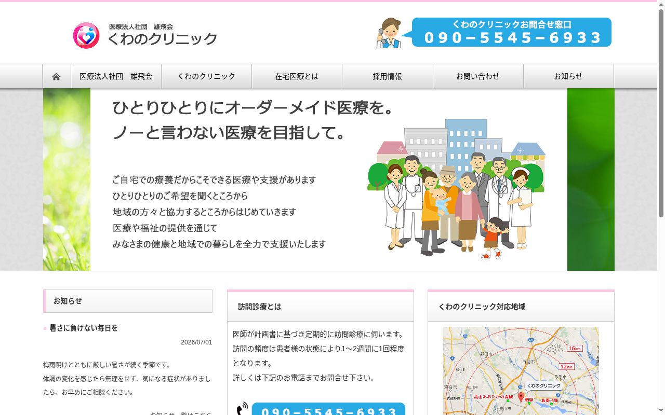This screenshot has height=415, width=665.
Task: Click the 訪問診療とは section heading
Action: pyautogui.click(x=321, y=307)
